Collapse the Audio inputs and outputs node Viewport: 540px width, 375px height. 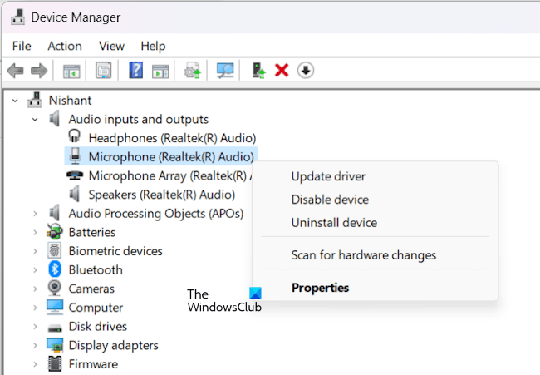pyautogui.click(x=35, y=119)
